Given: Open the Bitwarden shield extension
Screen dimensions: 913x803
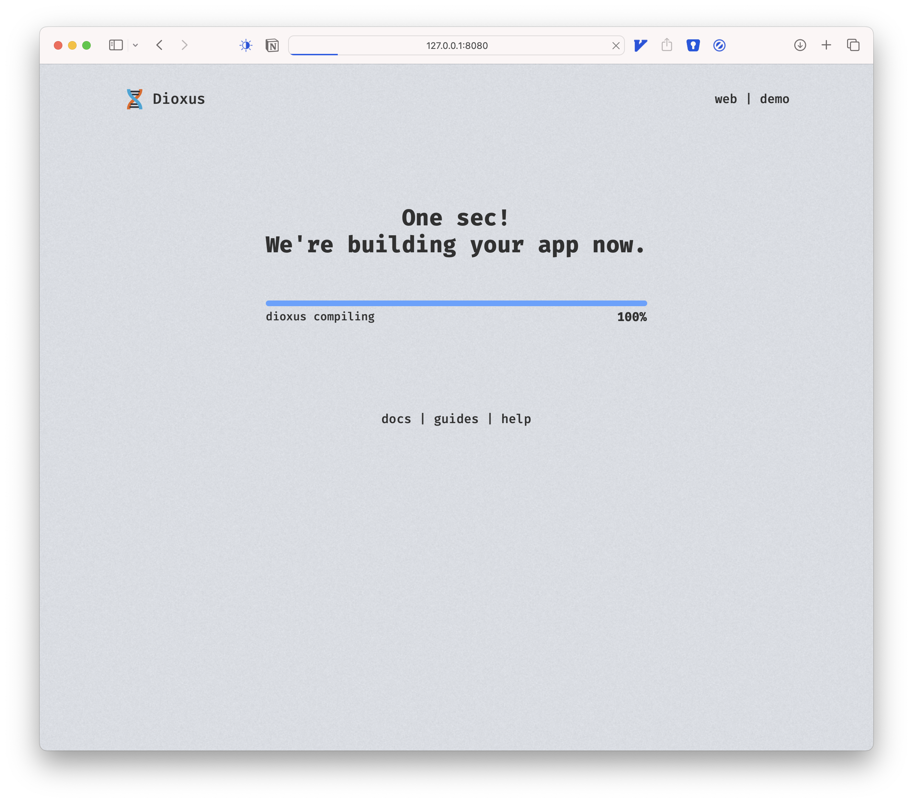Looking at the screenshot, I should pos(693,45).
